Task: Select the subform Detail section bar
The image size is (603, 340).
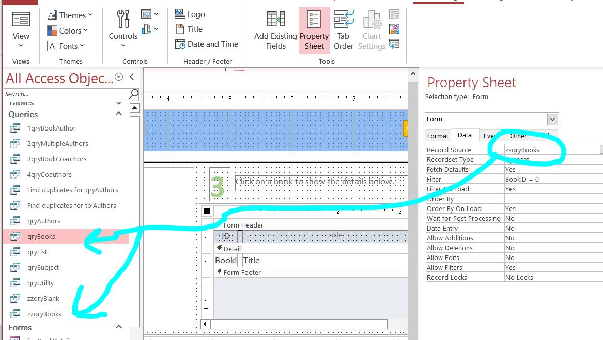Action: click(x=311, y=249)
